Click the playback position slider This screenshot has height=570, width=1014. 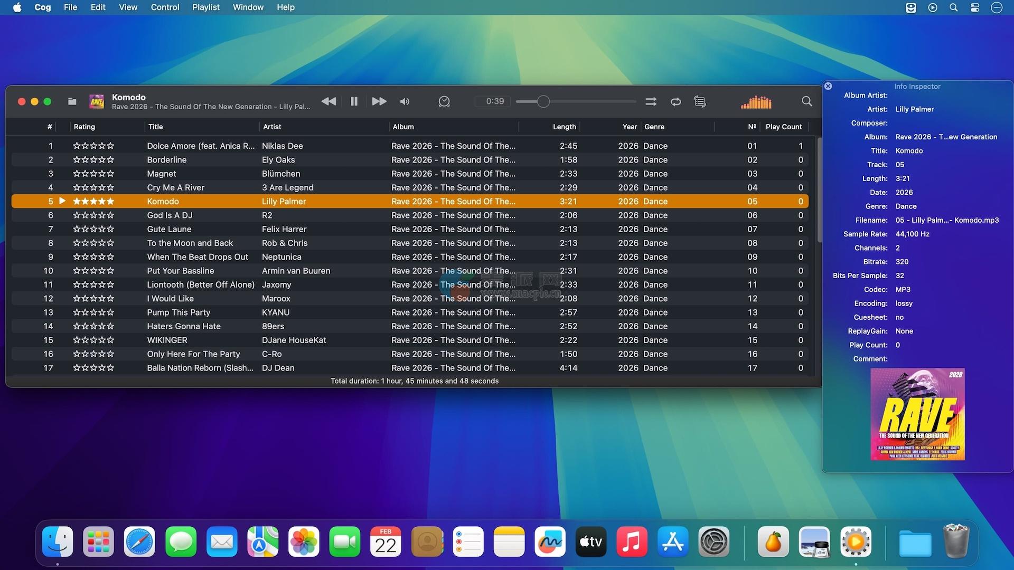576,101
